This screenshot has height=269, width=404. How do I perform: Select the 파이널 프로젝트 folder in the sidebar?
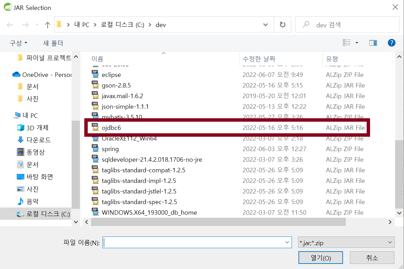tap(45, 58)
